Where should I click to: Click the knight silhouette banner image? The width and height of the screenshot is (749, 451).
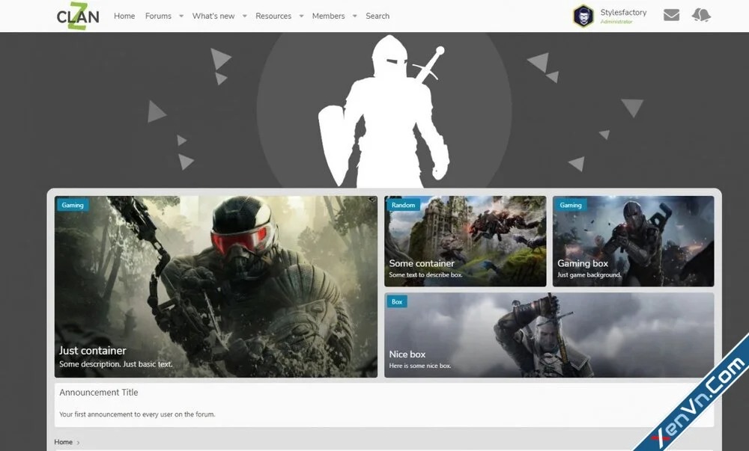point(383,112)
